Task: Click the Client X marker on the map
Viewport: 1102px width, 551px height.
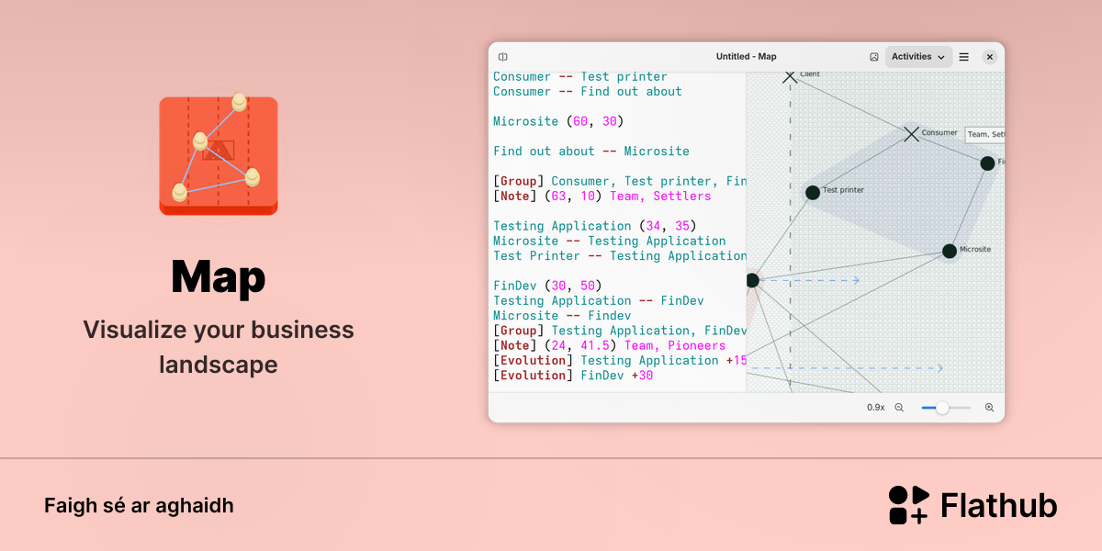Action: click(790, 76)
